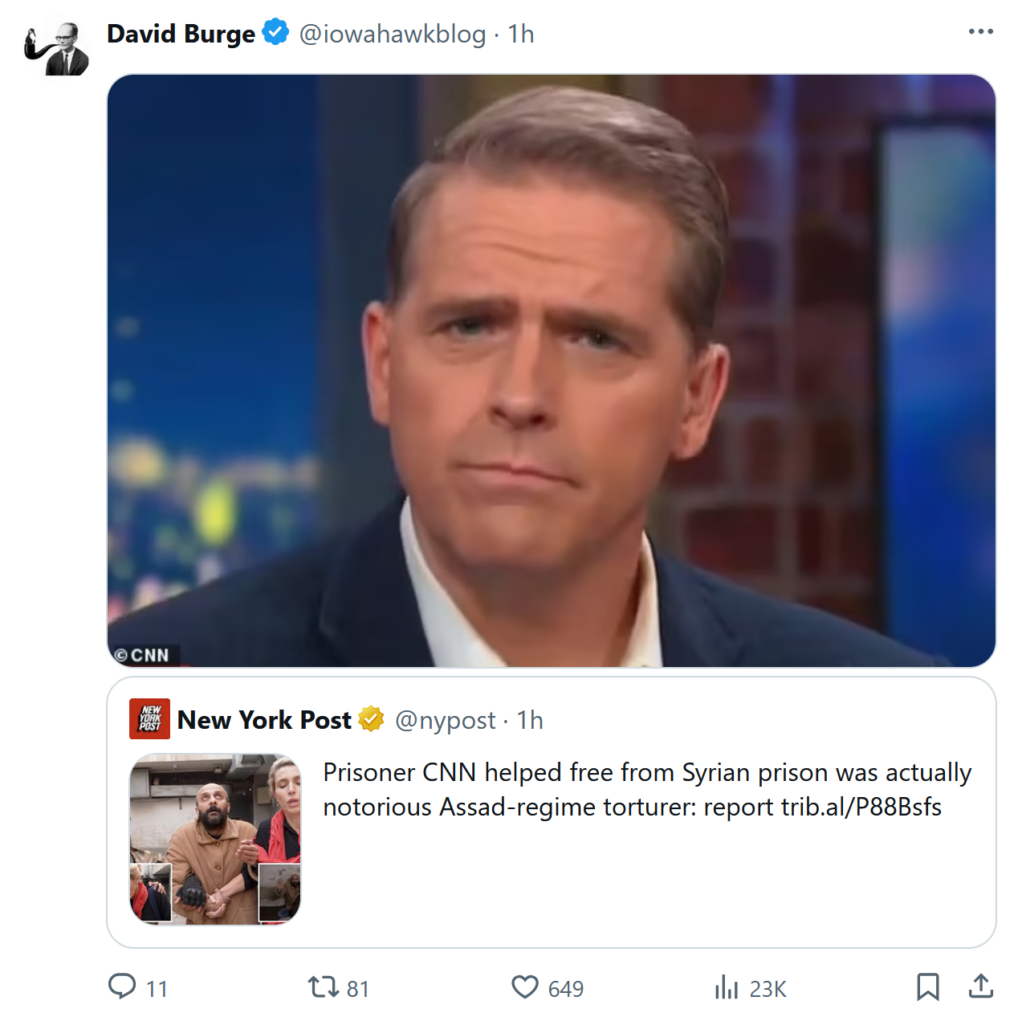Viewport: 1022px width, 1017px height.
Task: Click the New York Post logo avatar
Action: point(149,718)
